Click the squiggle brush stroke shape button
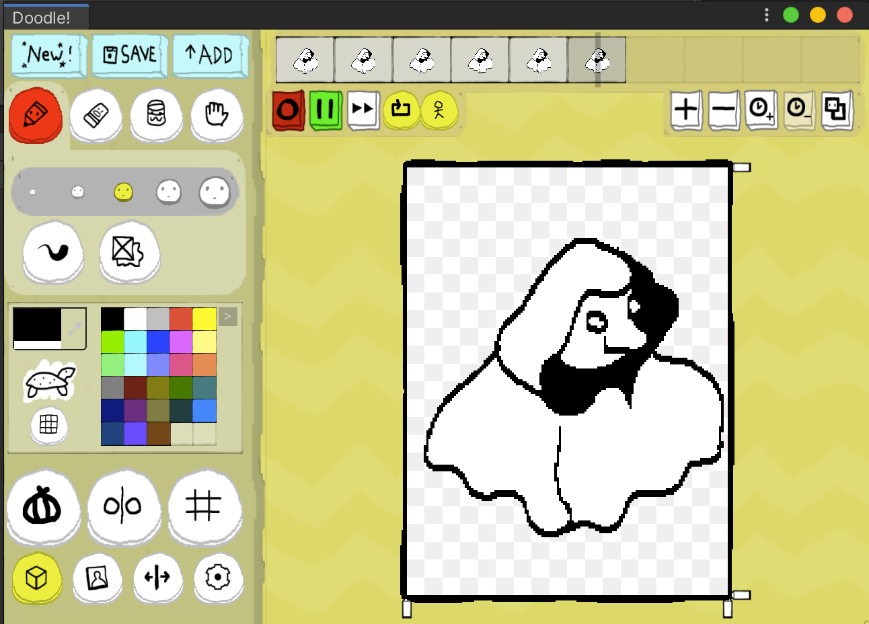 click(53, 253)
